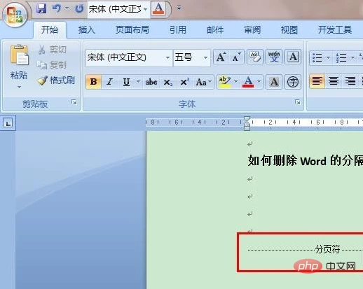Apply numbered list formatting
The width and height of the screenshot is (363, 289).
point(341,57)
